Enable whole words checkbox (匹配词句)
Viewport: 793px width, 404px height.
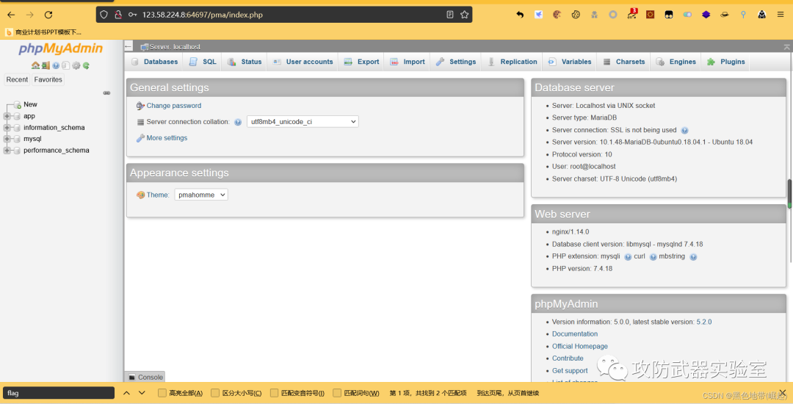coord(337,393)
